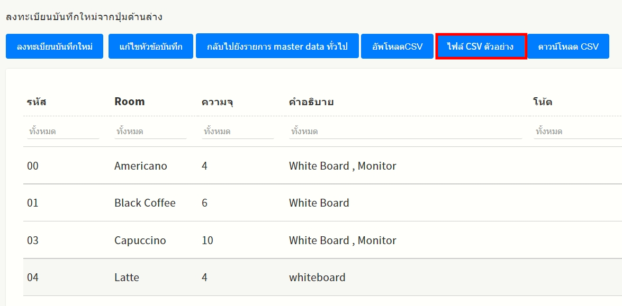Viewport: 622px width, 306px height.
Task: Open the Capuccino room record
Action: (140, 240)
